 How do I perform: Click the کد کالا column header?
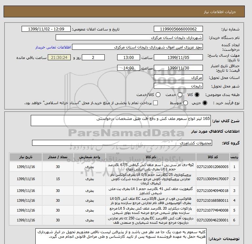213,157
